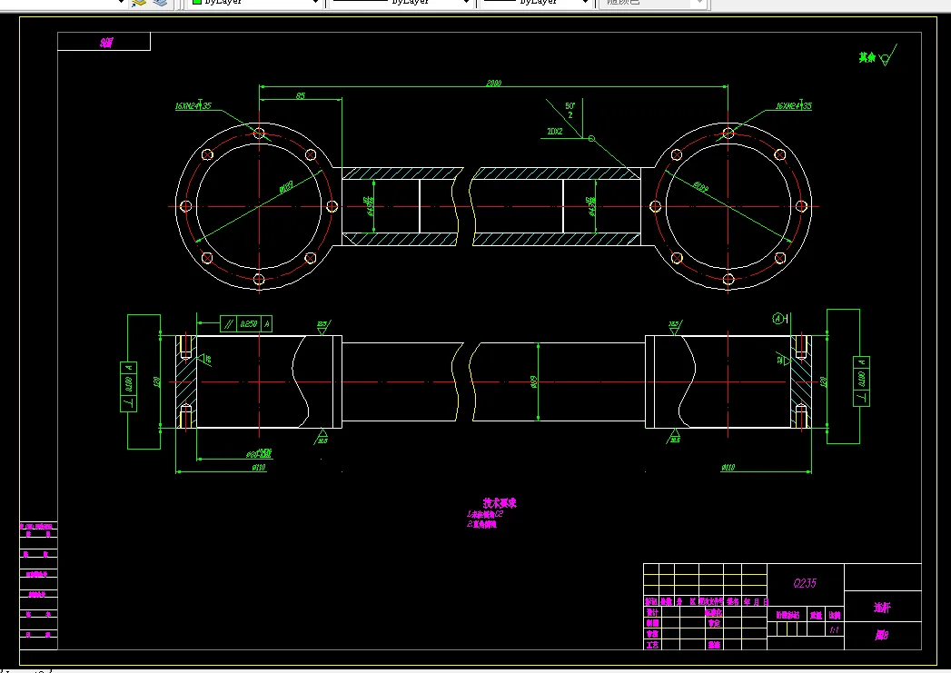The height and width of the screenshot is (673, 951).
Task: Click the 工艺 row label
Action: click(652, 645)
